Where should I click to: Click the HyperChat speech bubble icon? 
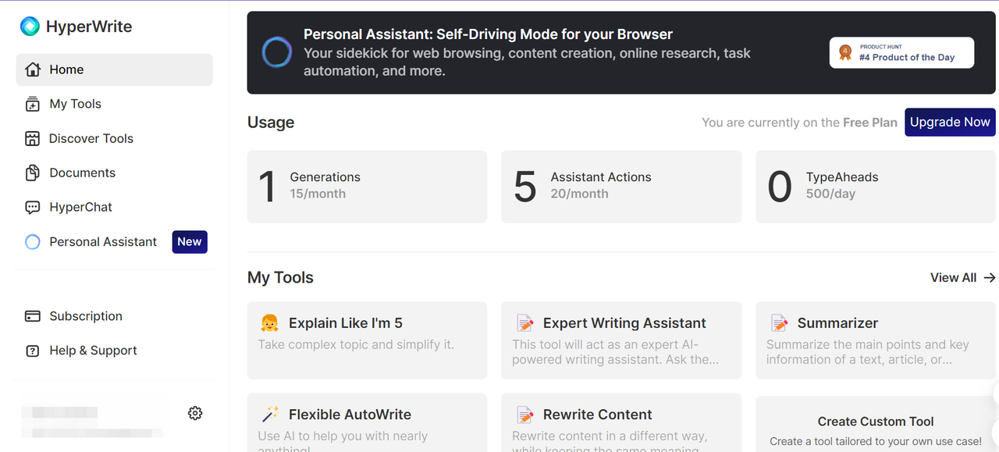click(33, 207)
